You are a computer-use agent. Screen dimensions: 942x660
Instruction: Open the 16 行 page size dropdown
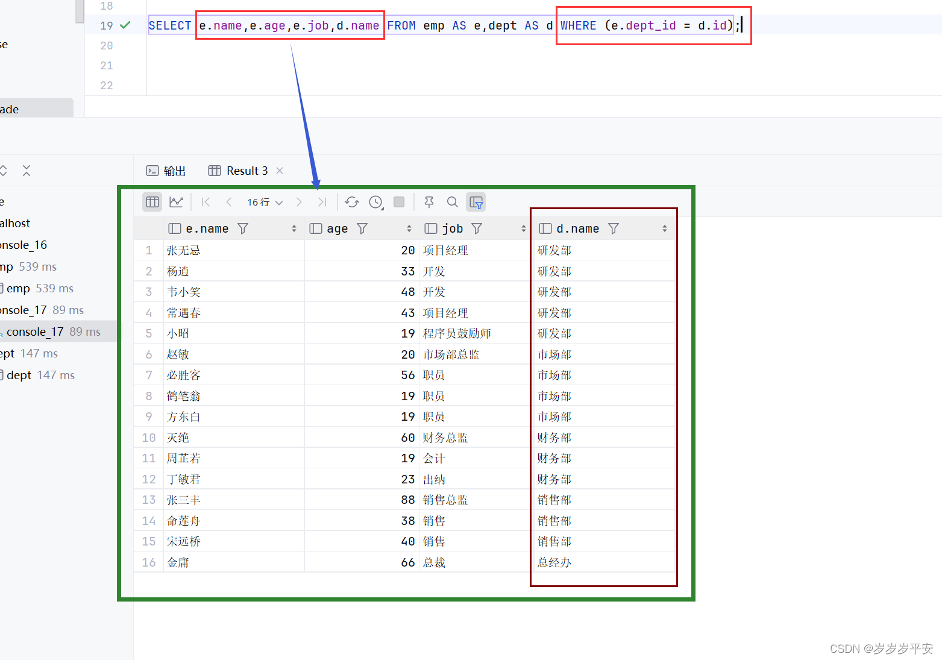click(x=265, y=203)
